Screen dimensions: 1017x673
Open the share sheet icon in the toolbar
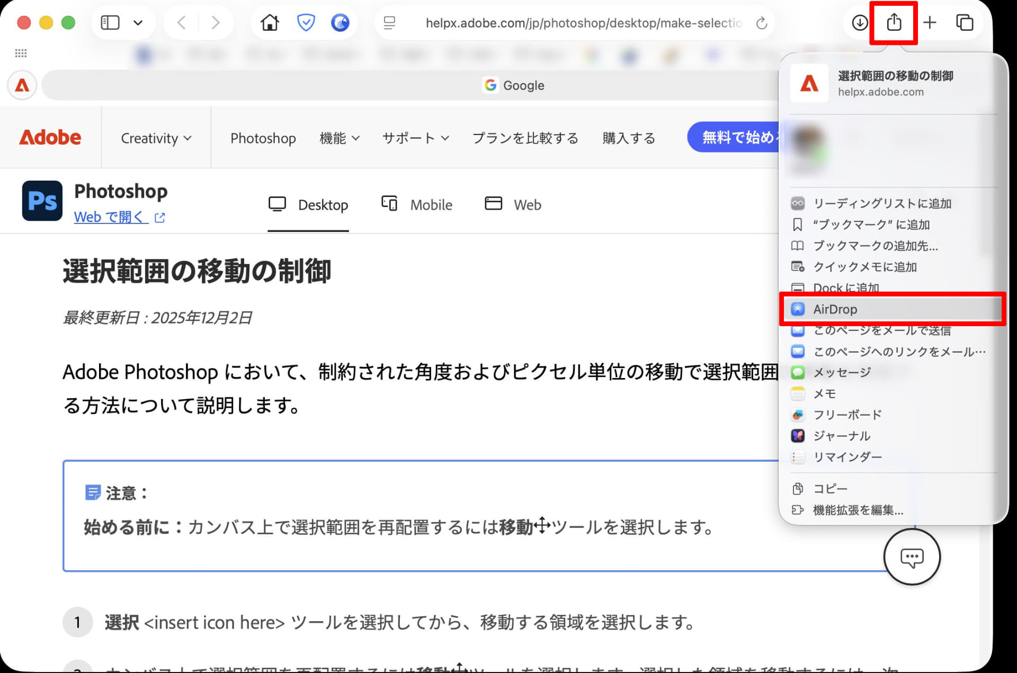point(894,23)
